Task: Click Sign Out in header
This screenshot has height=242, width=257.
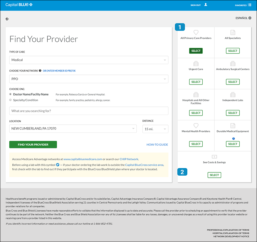Action: [x=195, y=5]
